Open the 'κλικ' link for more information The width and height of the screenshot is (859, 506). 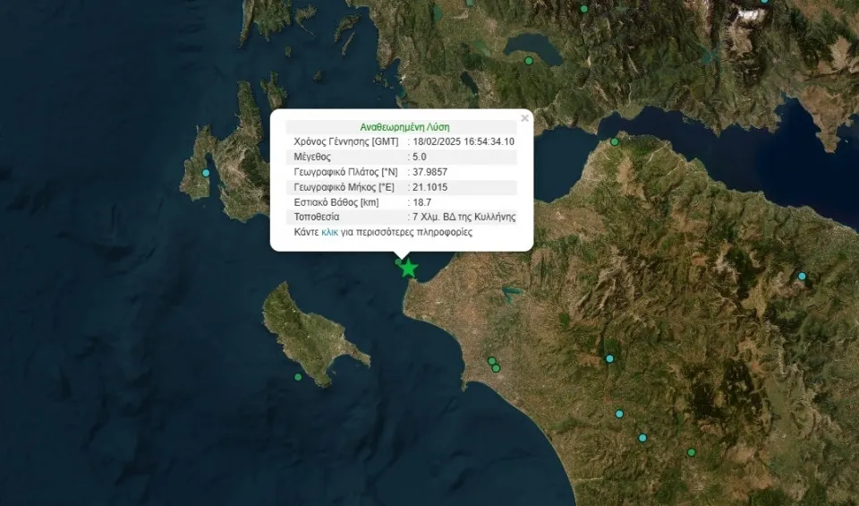(x=330, y=232)
